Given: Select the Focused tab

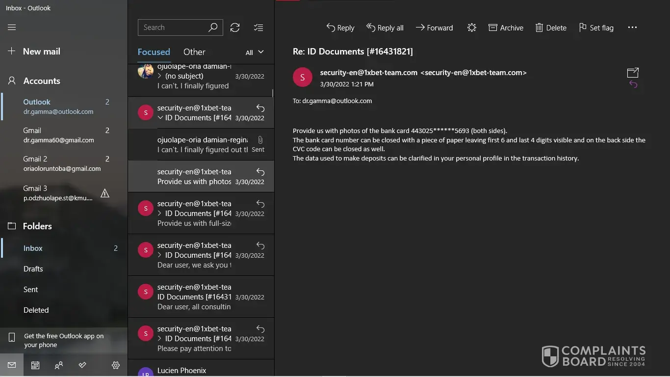Looking at the screenshot, I should pyautogui.click(x=154, y=52).
